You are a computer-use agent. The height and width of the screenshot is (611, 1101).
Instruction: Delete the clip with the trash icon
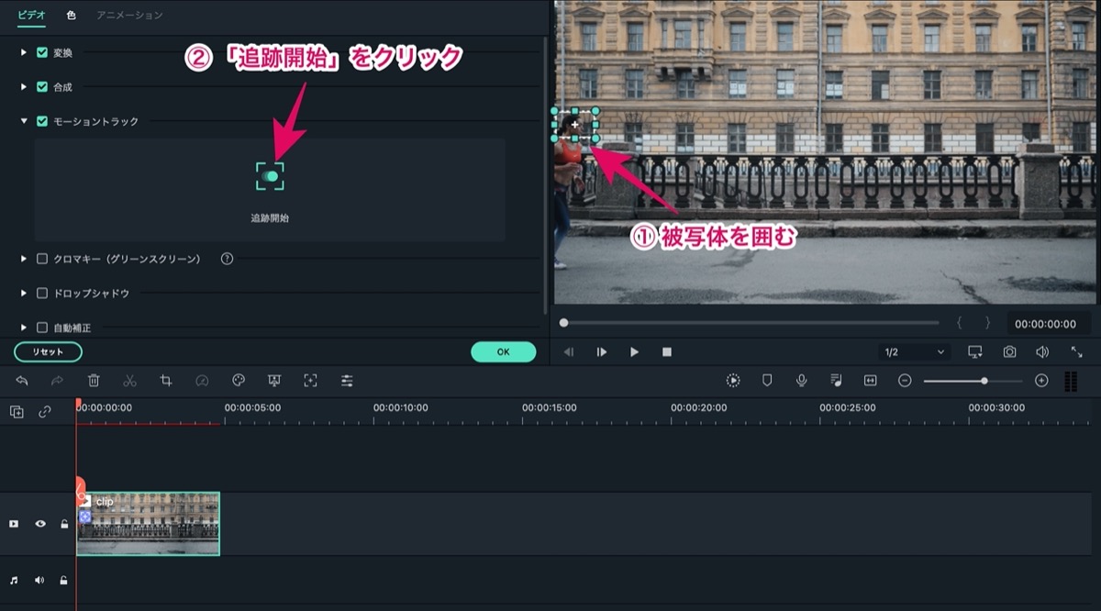(x=94, y=381)
